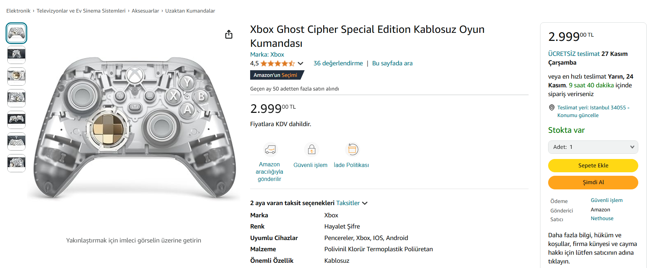The image size is (647, 268).
Task: Open Televizyonlar ve Ev Sinema Sistemleri breadcrumb
Action: (81, 11)
